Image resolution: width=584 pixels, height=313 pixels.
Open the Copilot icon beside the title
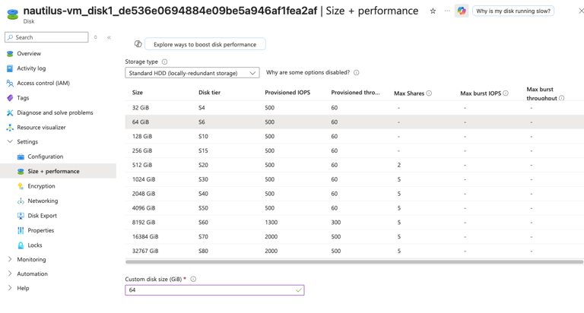462,11
